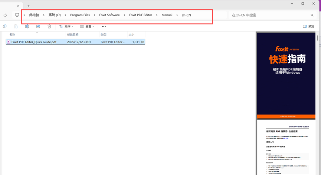Click the 在 zh-CN 中搜索 search field
The image size is (321, 175).
[x=269, y=15]
